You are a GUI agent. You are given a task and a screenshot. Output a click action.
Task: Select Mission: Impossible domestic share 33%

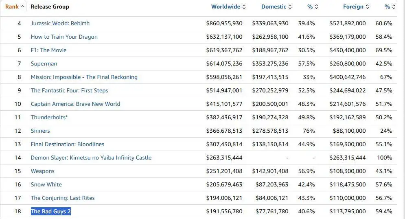click(x=309, y=77)
